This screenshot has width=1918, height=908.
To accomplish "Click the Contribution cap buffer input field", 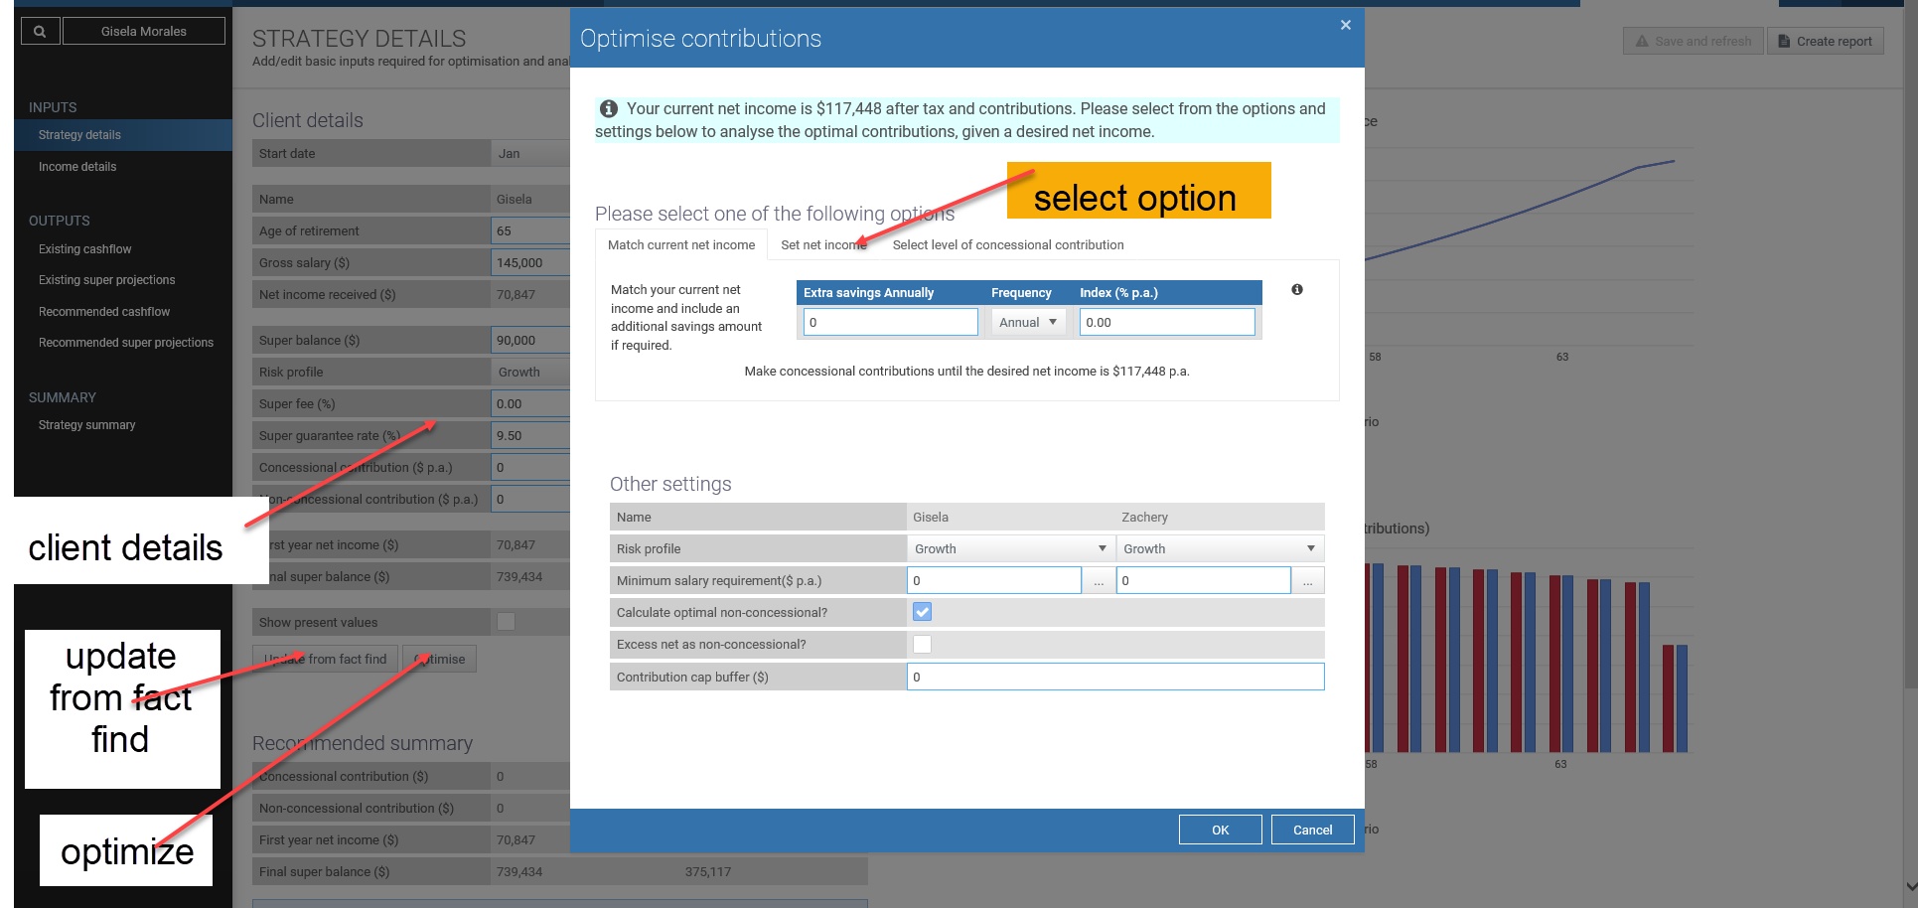I will click(x=1115, y=677).
